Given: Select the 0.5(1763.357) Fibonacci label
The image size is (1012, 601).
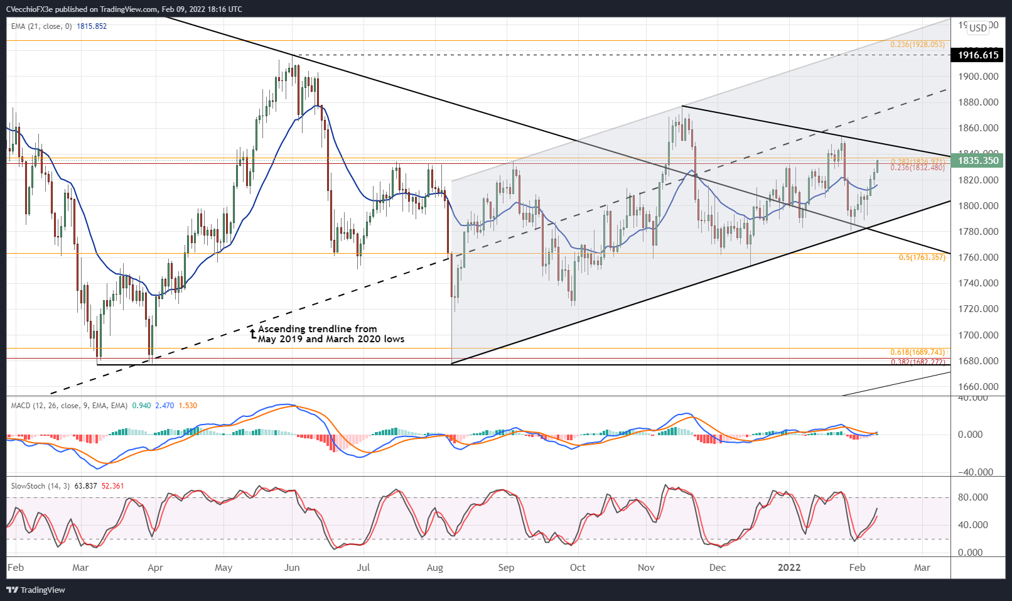Looking at the screenshot, I should point(922,257).
